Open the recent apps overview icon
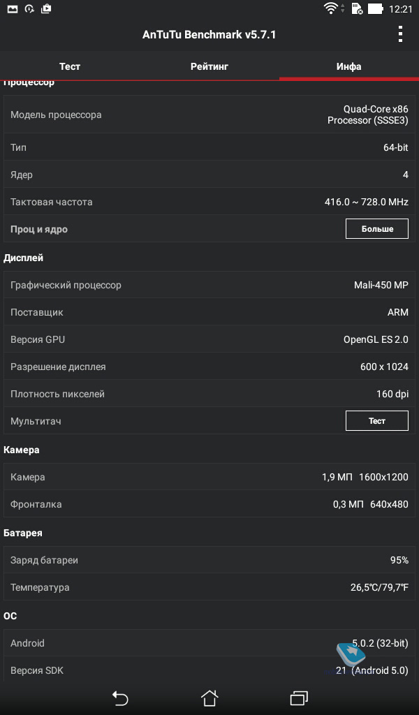Screen dimensions: 419x715 pyautogui.click(x=299, y=698)
